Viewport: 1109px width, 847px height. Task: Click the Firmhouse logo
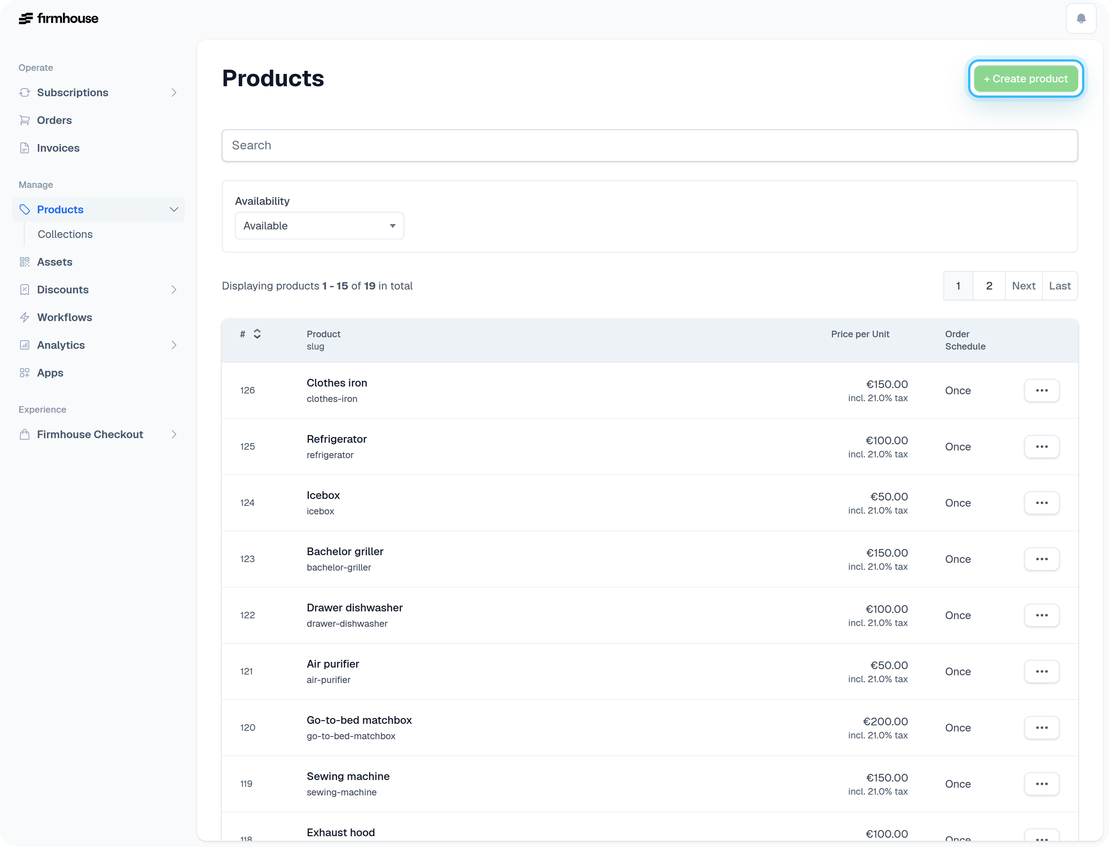[x=59, y=18]
